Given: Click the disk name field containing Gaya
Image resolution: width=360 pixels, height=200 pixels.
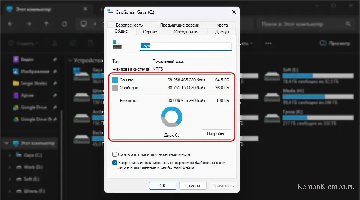Looking at the screenshot, I should pos(185,46).
